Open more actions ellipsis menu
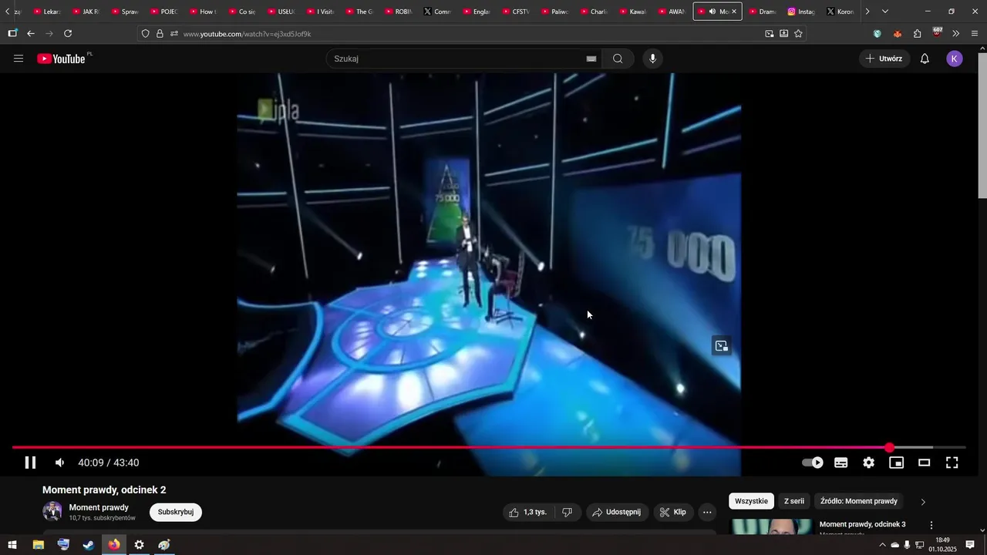 [707, 512]
